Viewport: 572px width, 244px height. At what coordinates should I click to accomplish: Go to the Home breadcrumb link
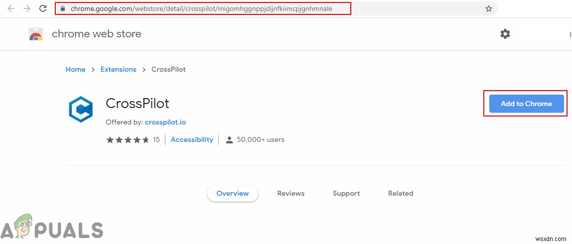(75, 70)
